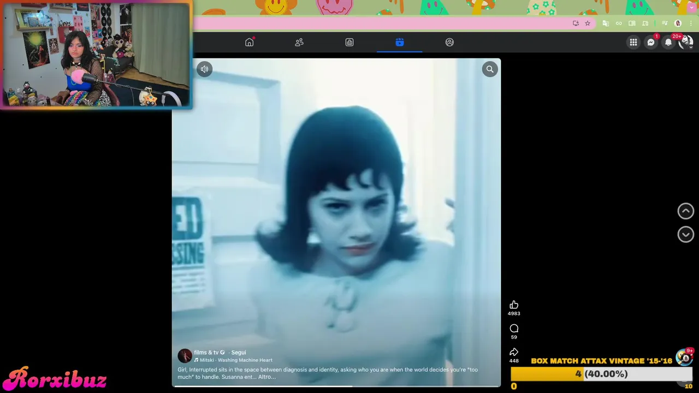The image size is (699, 393).
Task: Click the 4983 likes count
Action: pos(514,314)
